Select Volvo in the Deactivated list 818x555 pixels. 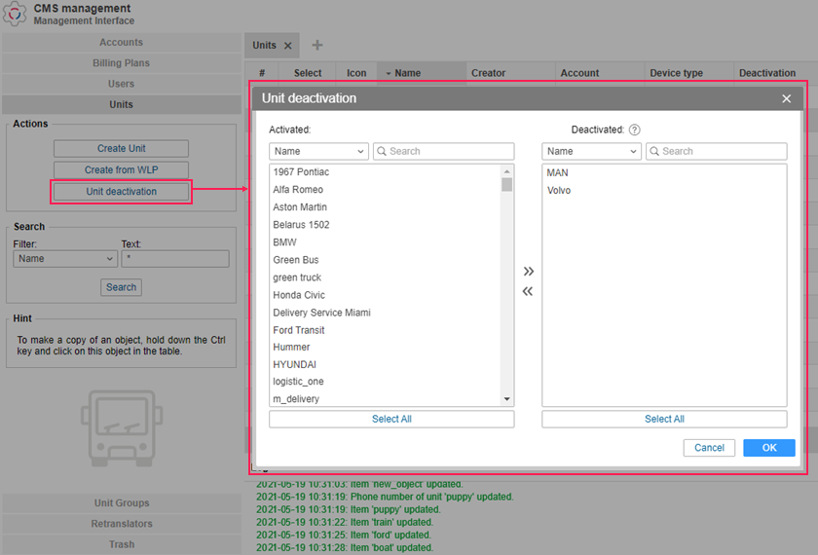click(559, 191)
